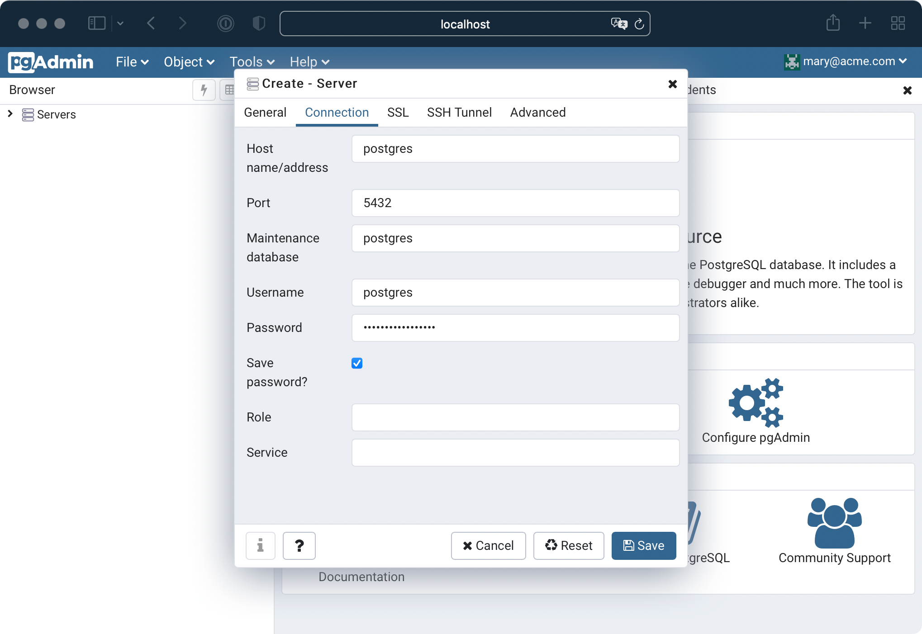The image size is (922, 634).
Task: Open the SSH Tunnel tab
Action: pos(459,113)
